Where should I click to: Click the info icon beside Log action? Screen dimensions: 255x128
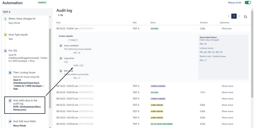coord(61,58)
